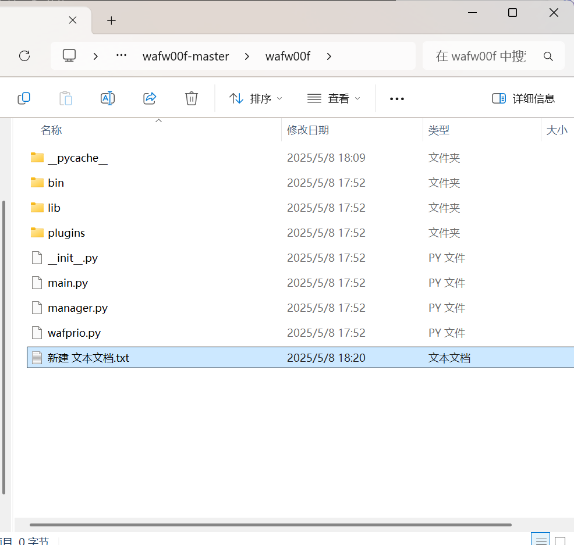Open the 查看 view dropdown
Screen dimensions: 574x545
pos(334,98)
